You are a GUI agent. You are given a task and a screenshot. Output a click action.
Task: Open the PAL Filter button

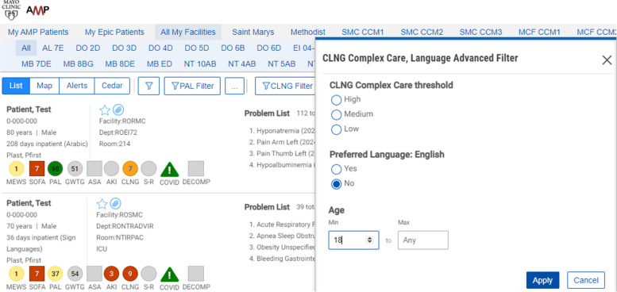click(x=192, y=86)
